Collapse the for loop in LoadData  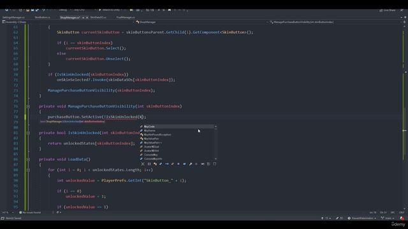click(28, 170)
